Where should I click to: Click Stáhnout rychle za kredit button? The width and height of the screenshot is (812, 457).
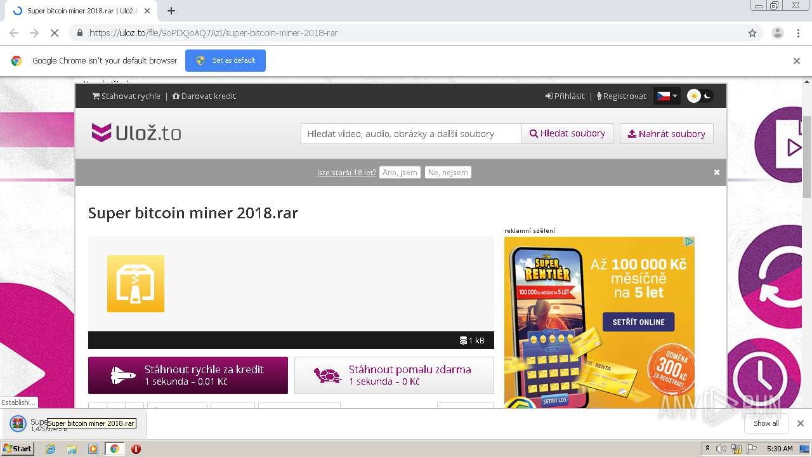188,375
